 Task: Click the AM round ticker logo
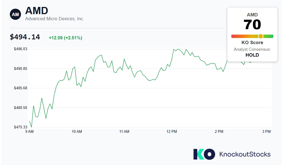(x=15, y=14)
